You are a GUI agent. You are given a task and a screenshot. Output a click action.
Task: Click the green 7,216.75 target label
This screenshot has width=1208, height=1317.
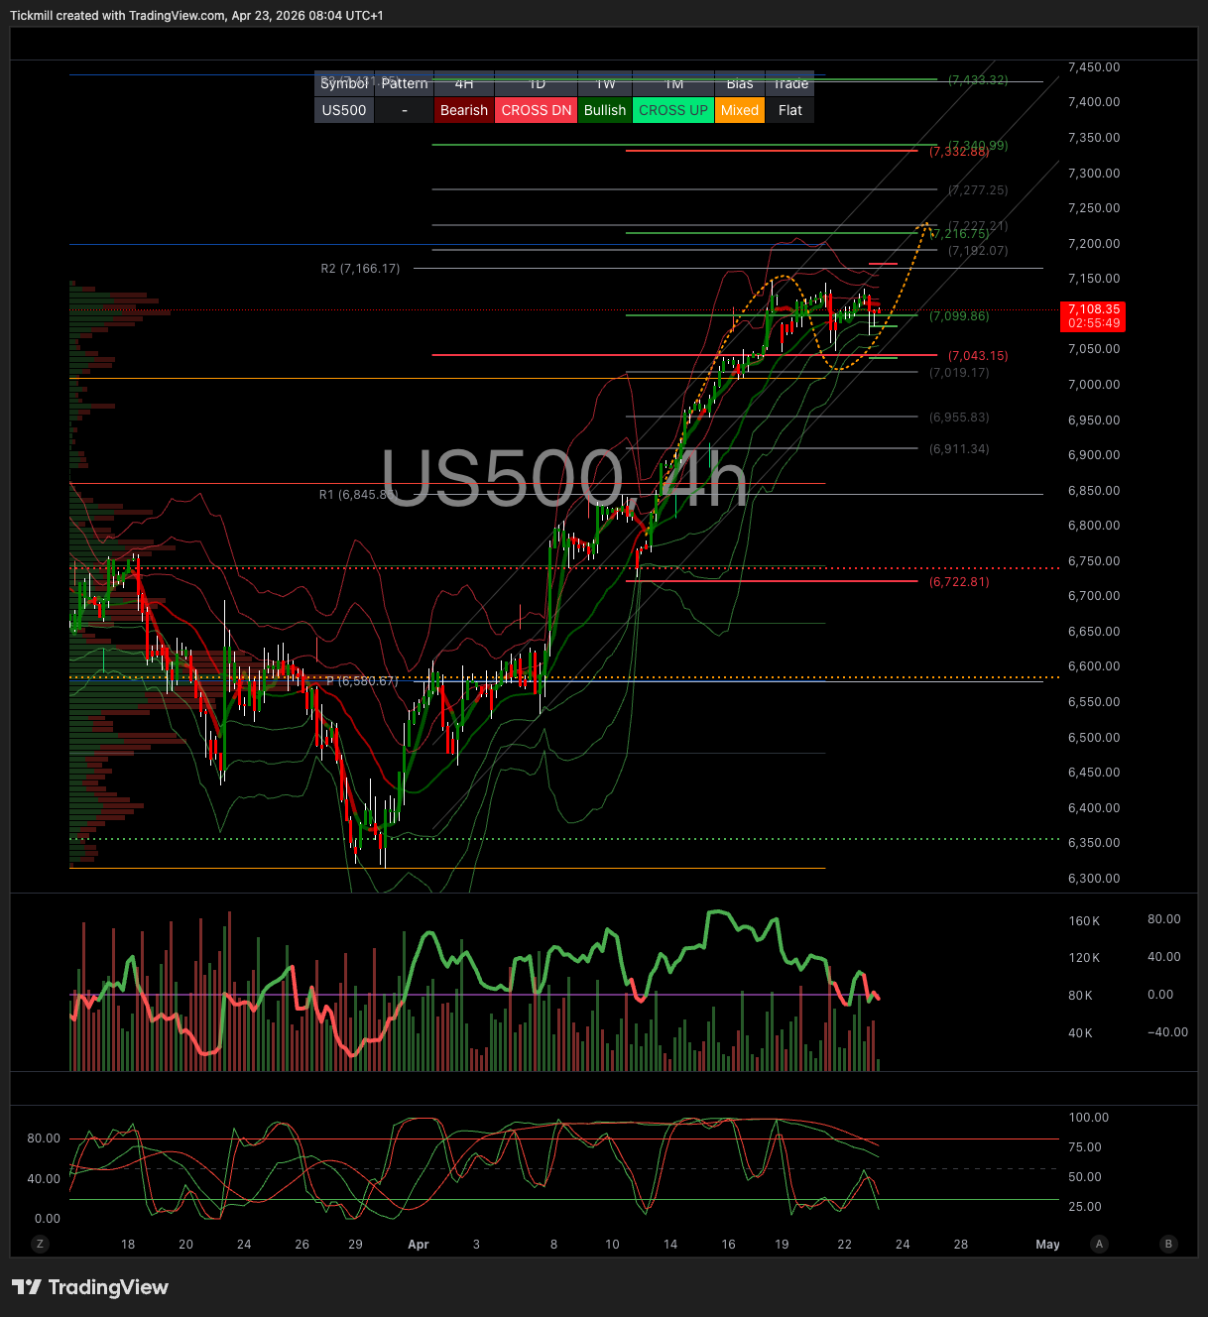(960, 234)
